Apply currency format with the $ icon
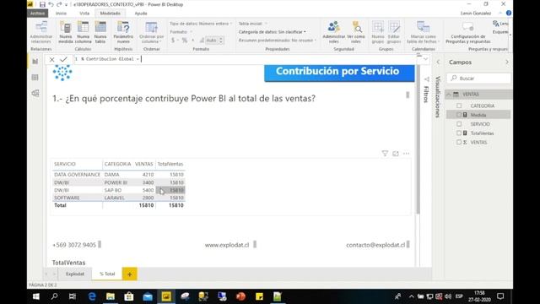Viewport: 540px width, 304px height. 173,41
